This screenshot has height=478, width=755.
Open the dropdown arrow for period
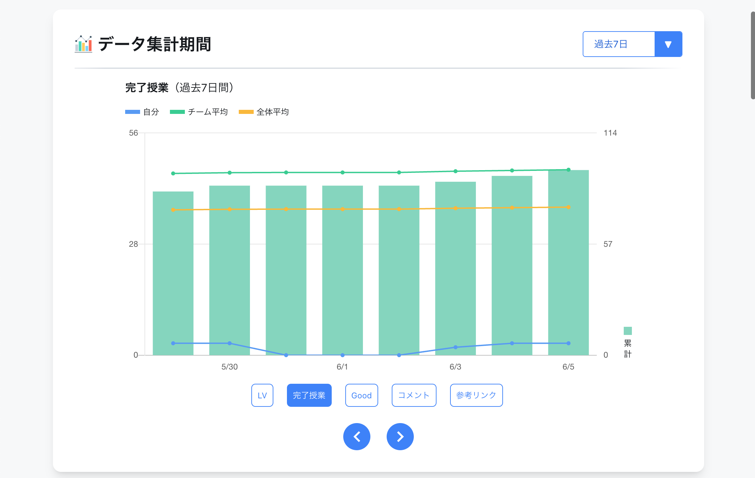[x=668, y=44]
